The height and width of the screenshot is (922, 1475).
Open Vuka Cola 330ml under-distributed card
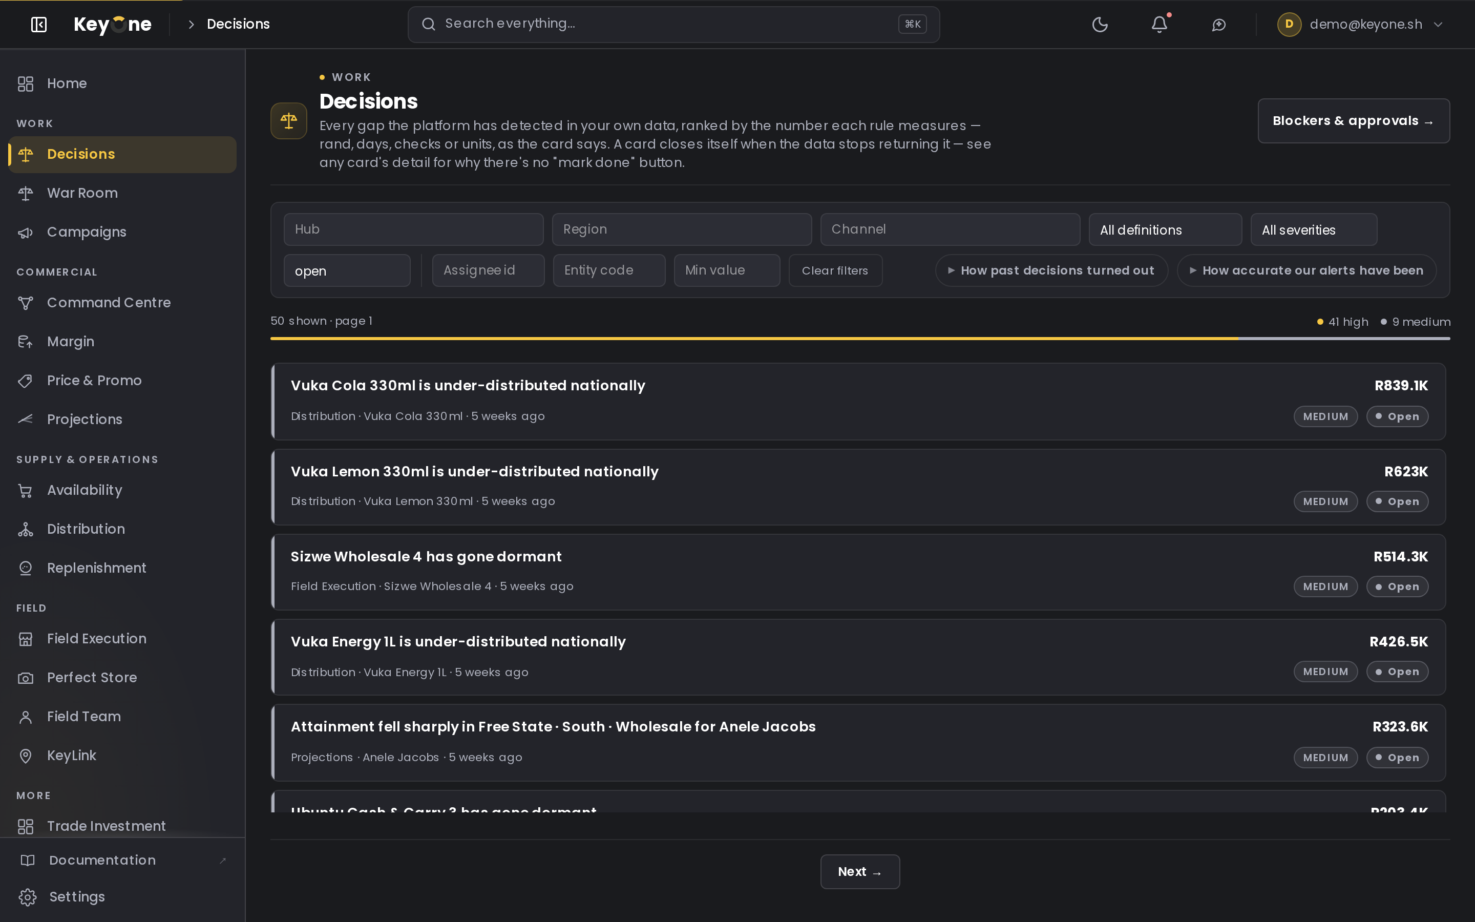(x=858, y=402)
